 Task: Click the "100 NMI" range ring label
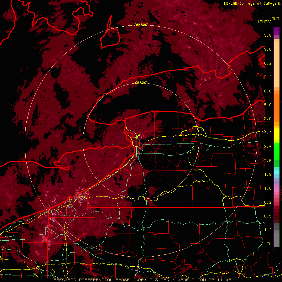141,25
